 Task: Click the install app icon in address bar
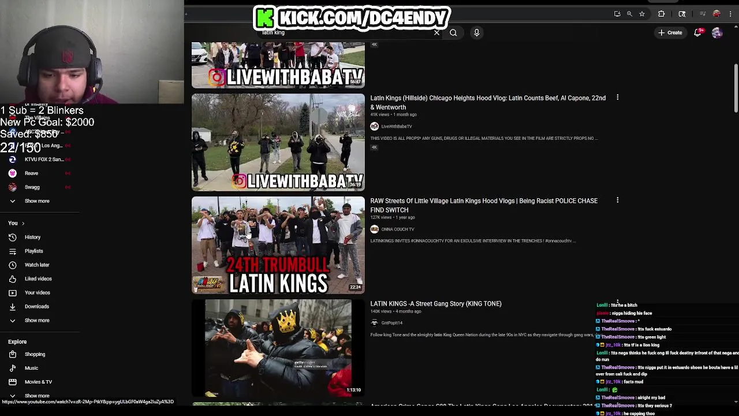(617, 14)
